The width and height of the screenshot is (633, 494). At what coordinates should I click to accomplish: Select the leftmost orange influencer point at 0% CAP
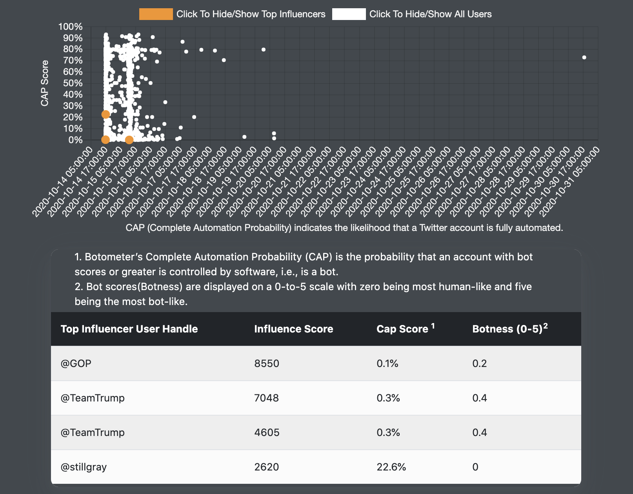click(x=105, y=140)
